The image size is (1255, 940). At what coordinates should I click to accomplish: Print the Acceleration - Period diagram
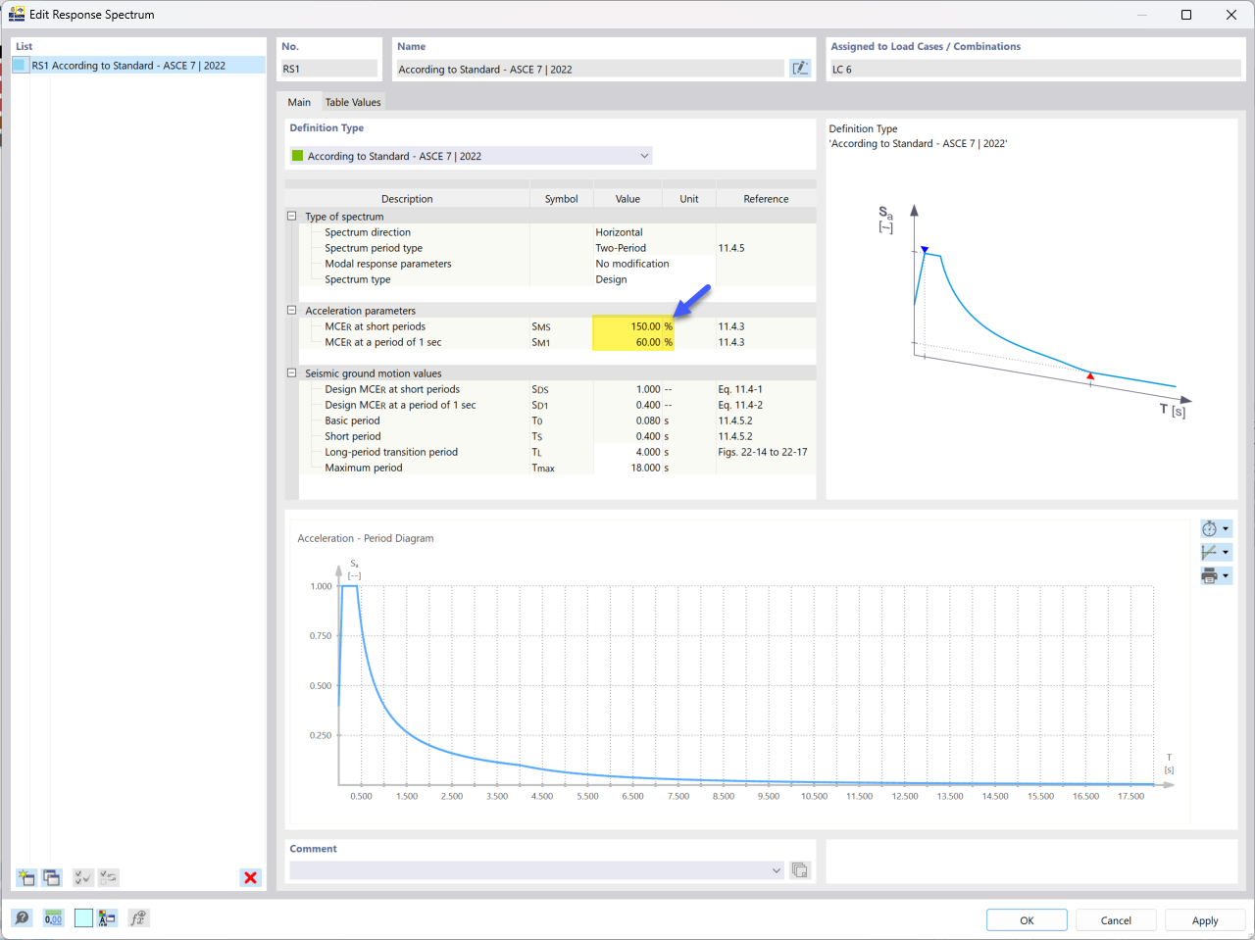tap(1212, 575)
